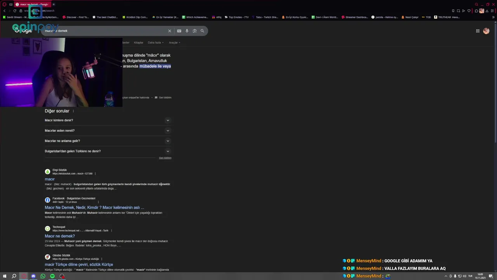Open 'En İyi Korku Oyunl...' bookmark

295,17
